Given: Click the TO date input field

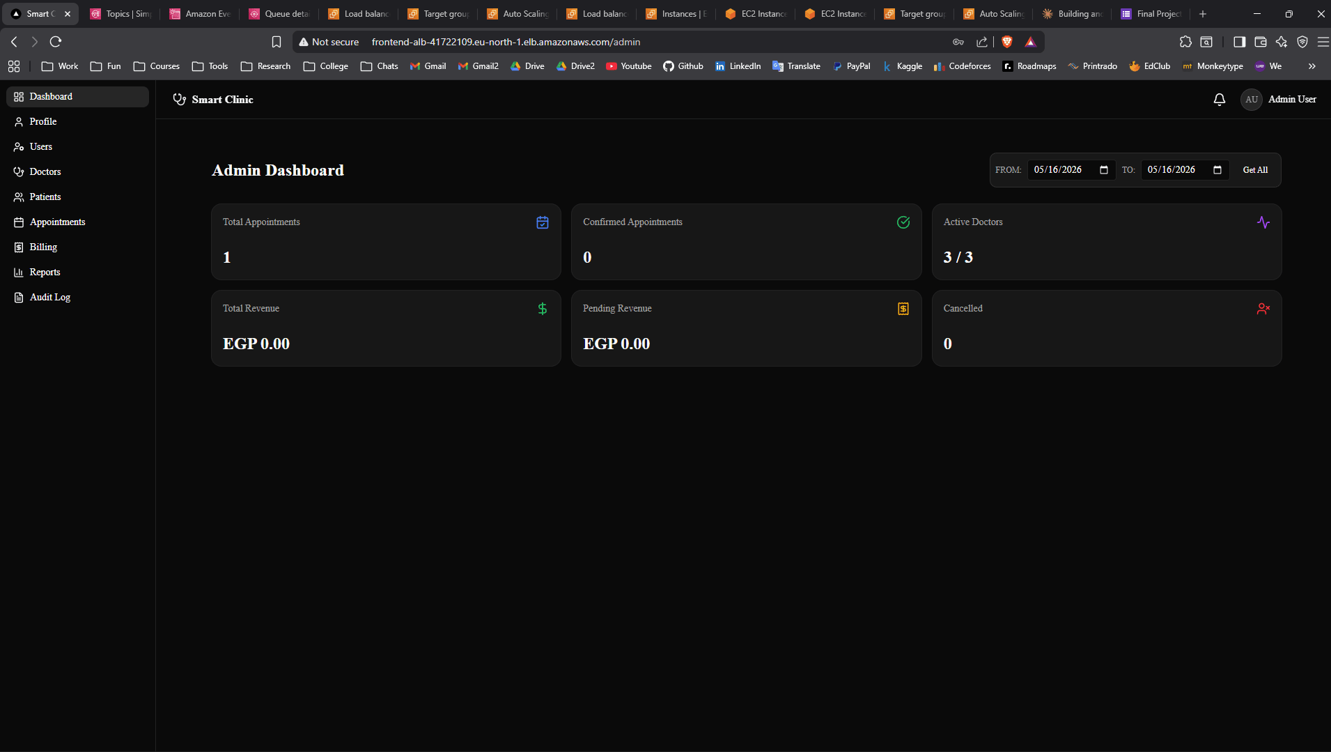Looking at the screenshot, I should coord(1185,170).
